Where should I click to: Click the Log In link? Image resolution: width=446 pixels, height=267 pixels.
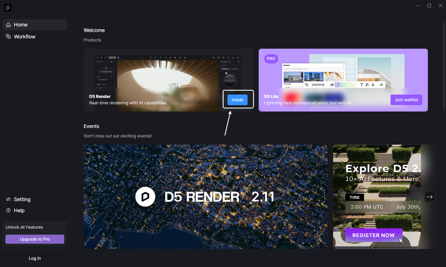coord(35,258)
